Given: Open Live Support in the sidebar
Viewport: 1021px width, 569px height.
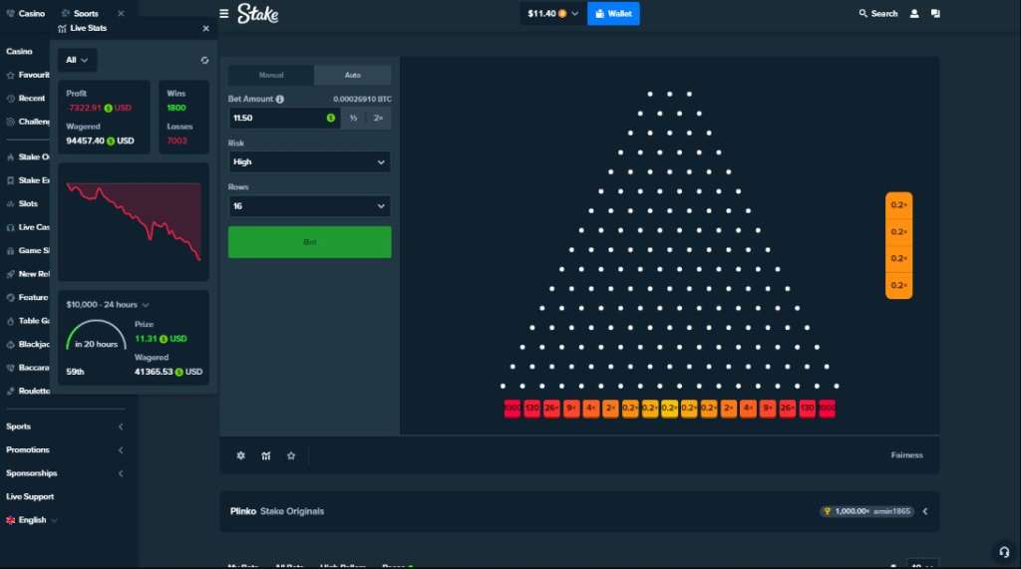Looking at the screenshot, I should pyautogui.click(x=30, y=496).
